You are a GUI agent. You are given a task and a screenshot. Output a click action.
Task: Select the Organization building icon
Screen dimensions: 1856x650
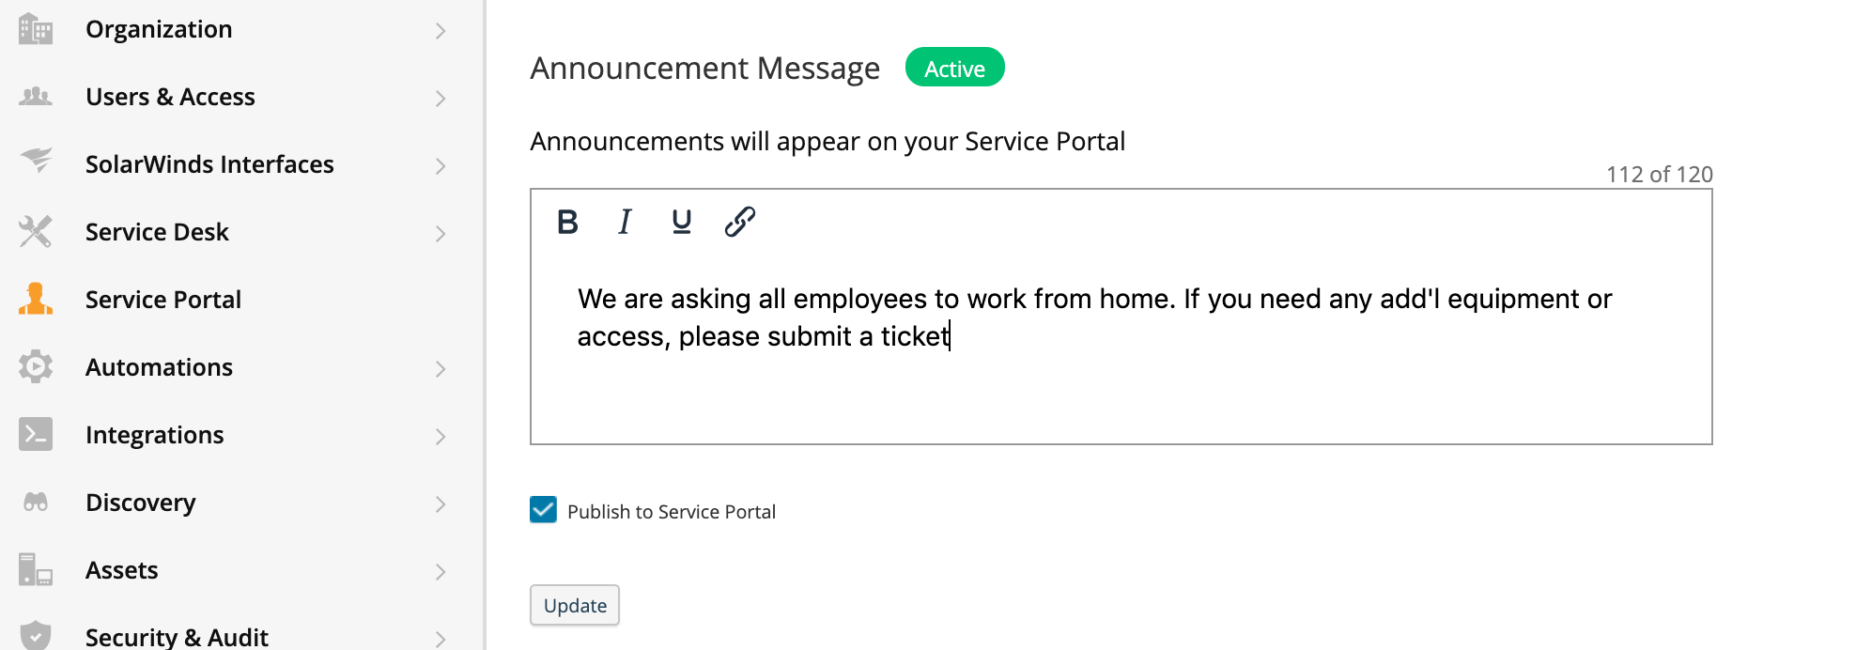pos(35,29)
